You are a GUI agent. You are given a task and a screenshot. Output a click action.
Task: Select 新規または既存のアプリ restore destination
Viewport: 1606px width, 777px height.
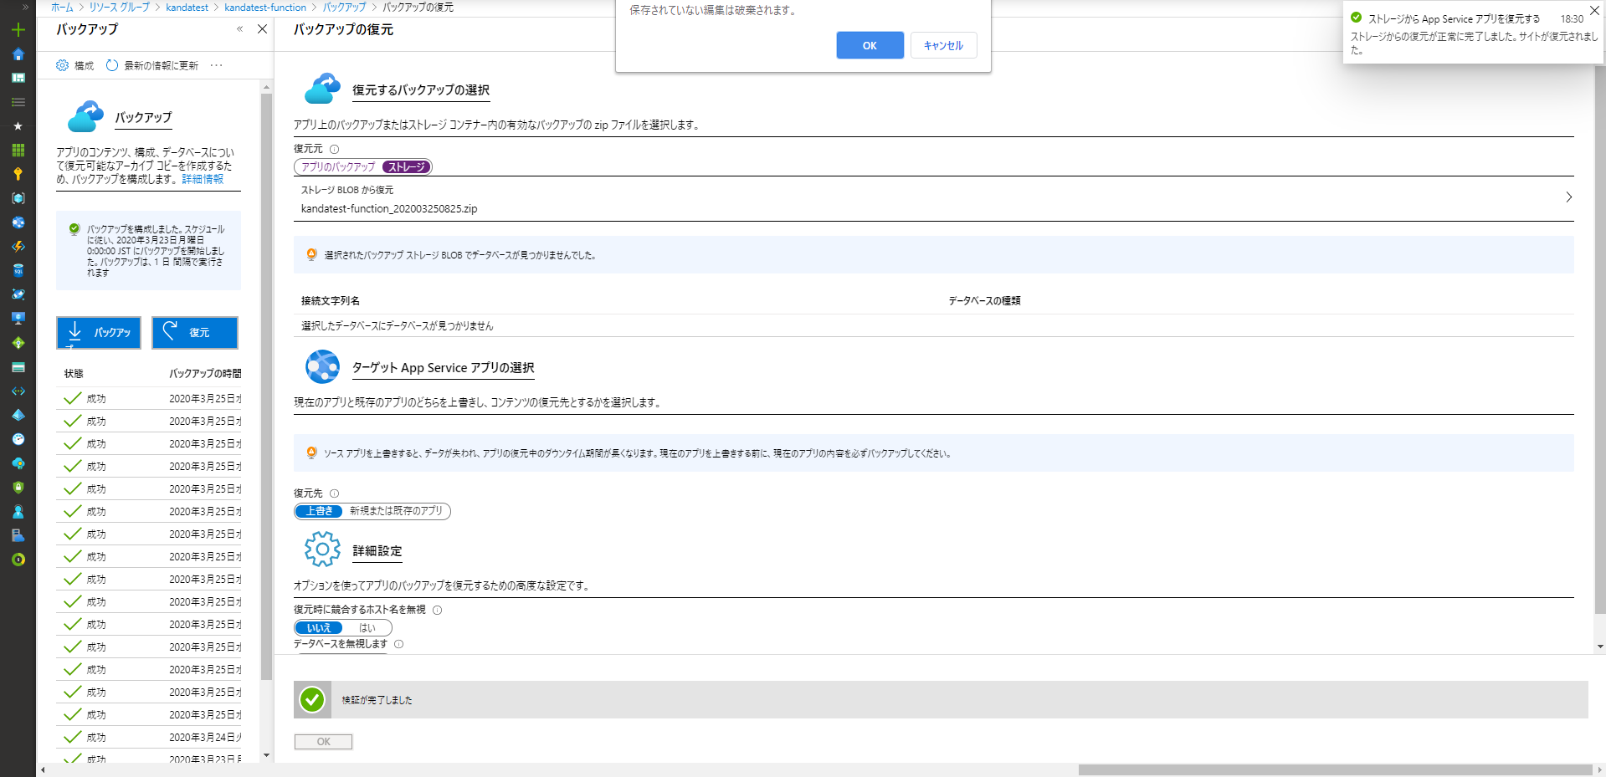click(x=396, y=511)
